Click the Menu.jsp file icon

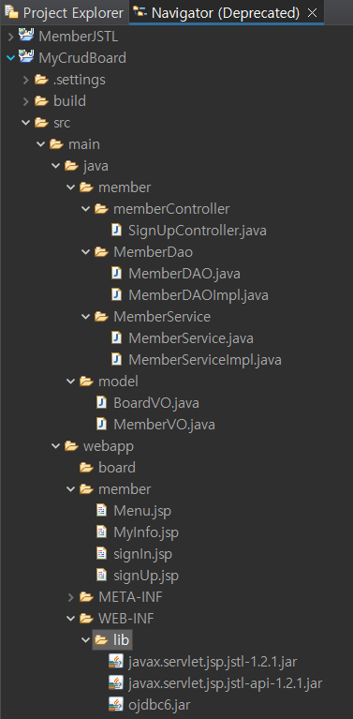tap(102, 510)
